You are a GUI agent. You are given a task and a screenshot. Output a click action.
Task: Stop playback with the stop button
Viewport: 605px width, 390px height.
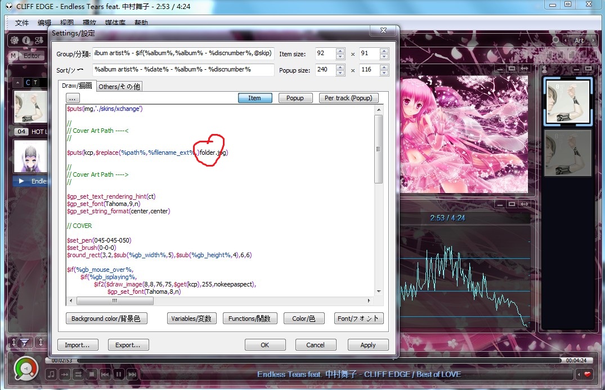click(92, 374)
